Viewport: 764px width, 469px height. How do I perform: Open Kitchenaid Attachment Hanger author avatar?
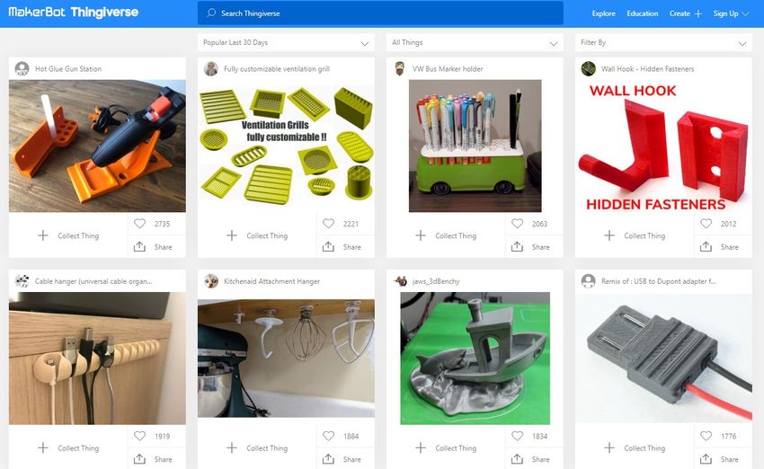(x=211, y=281)
